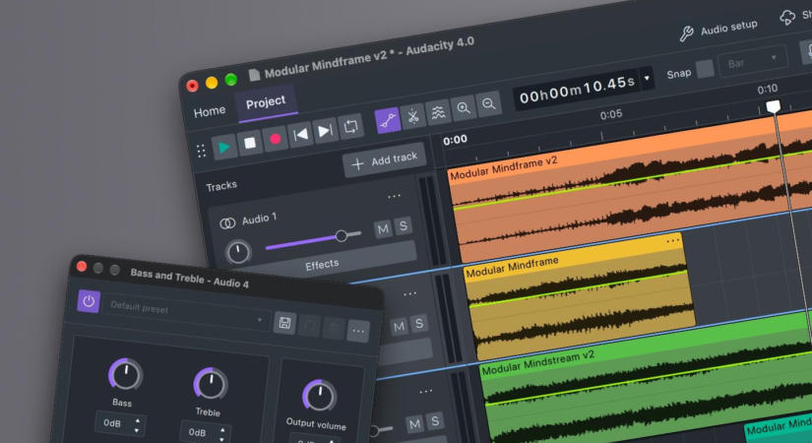Mute the second track
Image resolution: width=812 pixels, height=443 pixels.
[x=399, y=327]
